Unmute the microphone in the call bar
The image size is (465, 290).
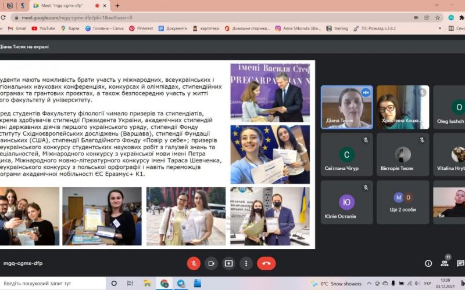[193, 263]
